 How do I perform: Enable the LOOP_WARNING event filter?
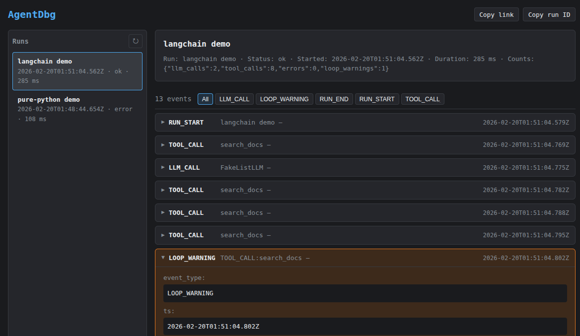(284, 99)
